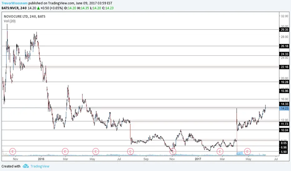Screen dimensions: 291x171
Task: Select the 24.33 price level label
Action: point(284,54)
